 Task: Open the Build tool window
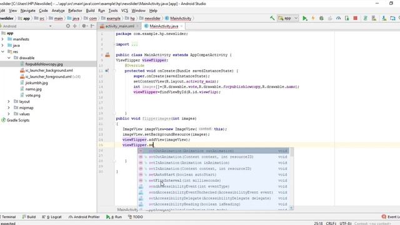pos(29,217)
